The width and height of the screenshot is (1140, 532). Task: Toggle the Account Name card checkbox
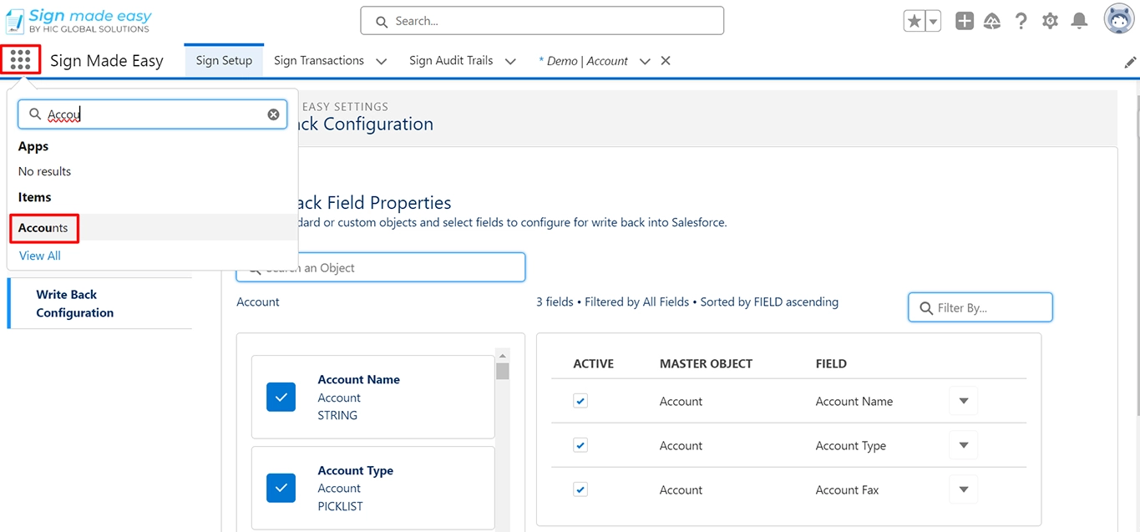pyautogui.click(x=281, y=398)
